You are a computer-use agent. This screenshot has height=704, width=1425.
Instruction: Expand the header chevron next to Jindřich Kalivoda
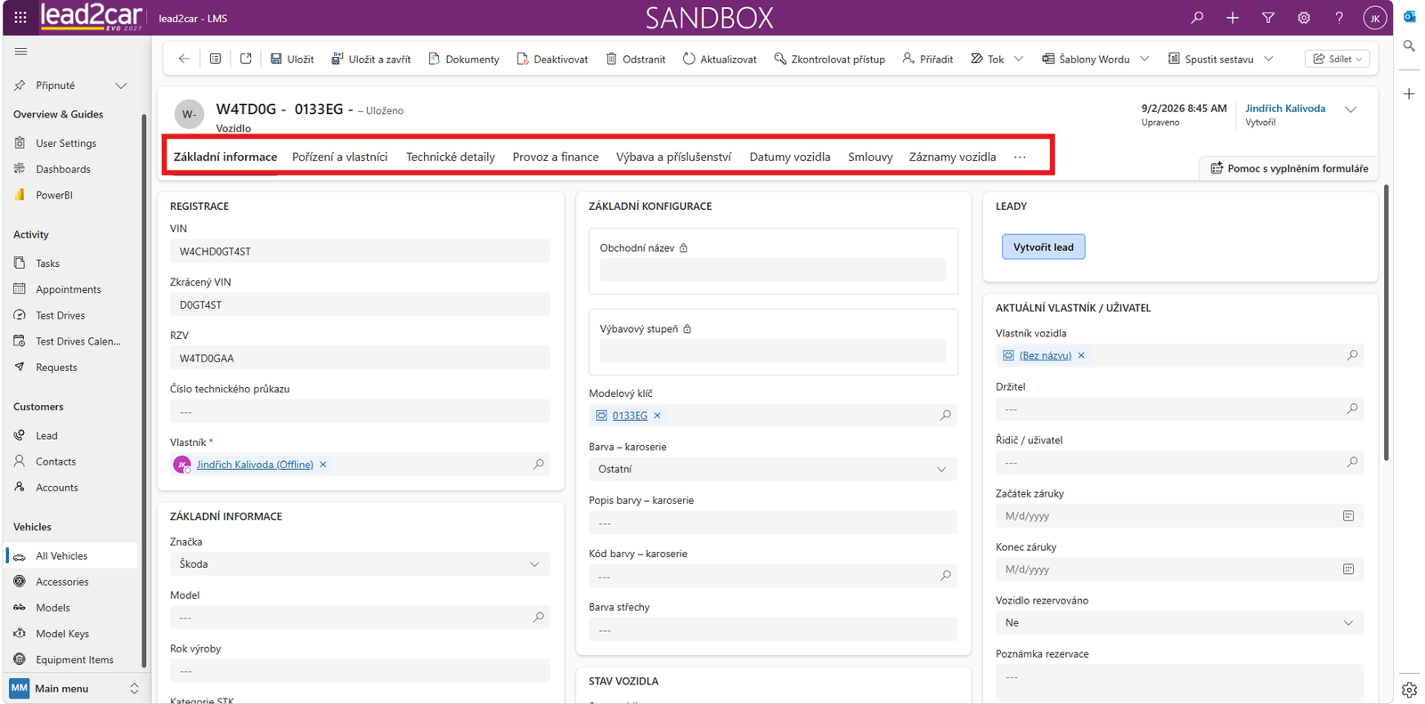pyautogui.click(x=1350, y=109)
